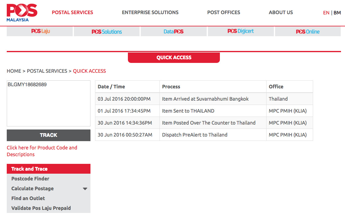Click 'Item Sent to THAILAND' cell
Image resolution: width=345 pixels, height=220 pixels.
coord(213,111)
